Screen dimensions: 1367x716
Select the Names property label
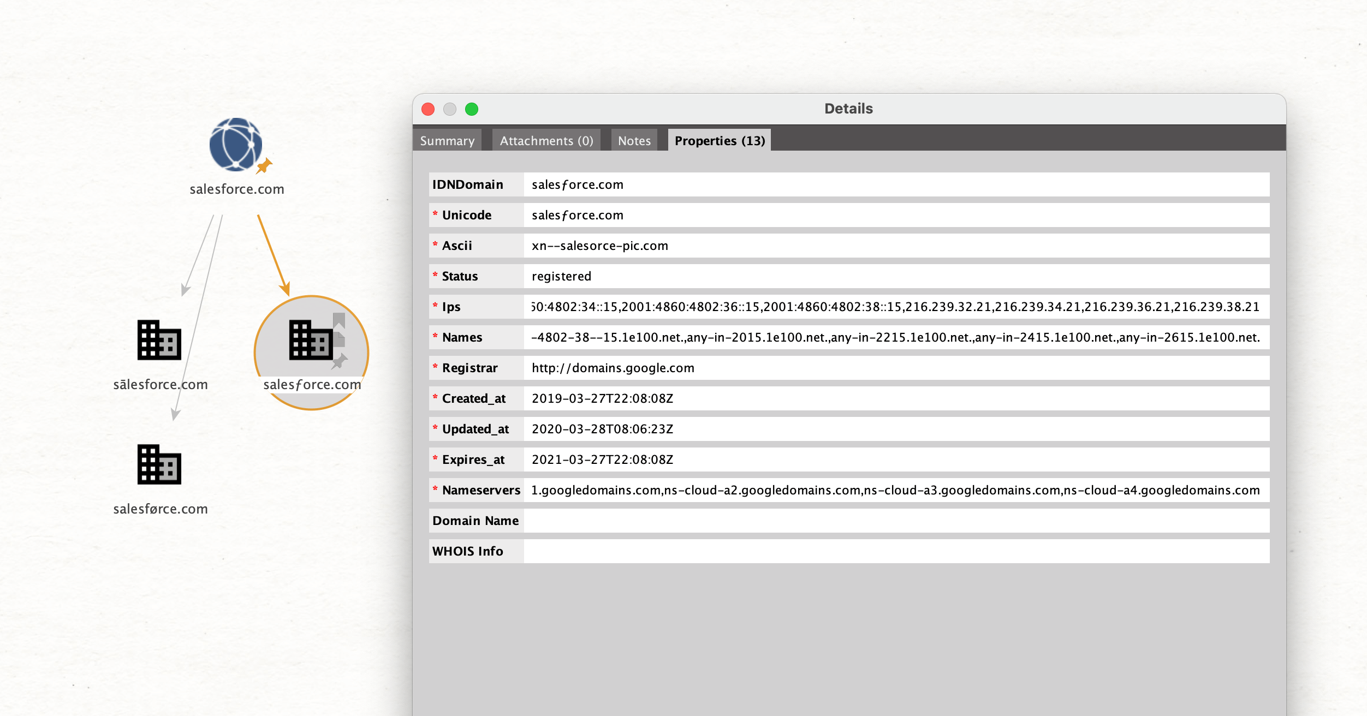click(476, 337)
